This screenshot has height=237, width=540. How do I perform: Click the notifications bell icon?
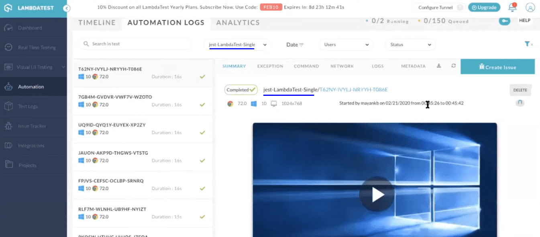click(x=512, y=7)
